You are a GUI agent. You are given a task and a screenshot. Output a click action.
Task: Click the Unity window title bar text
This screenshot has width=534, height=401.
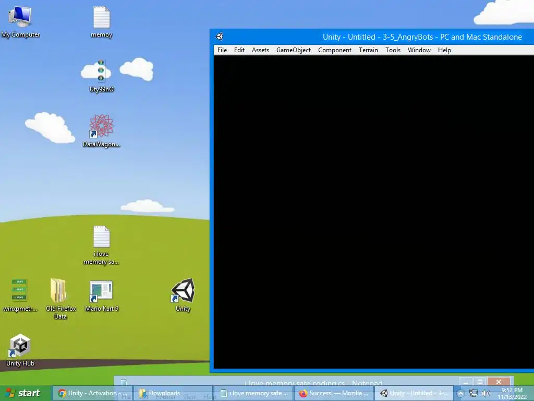tap(422, 37)
